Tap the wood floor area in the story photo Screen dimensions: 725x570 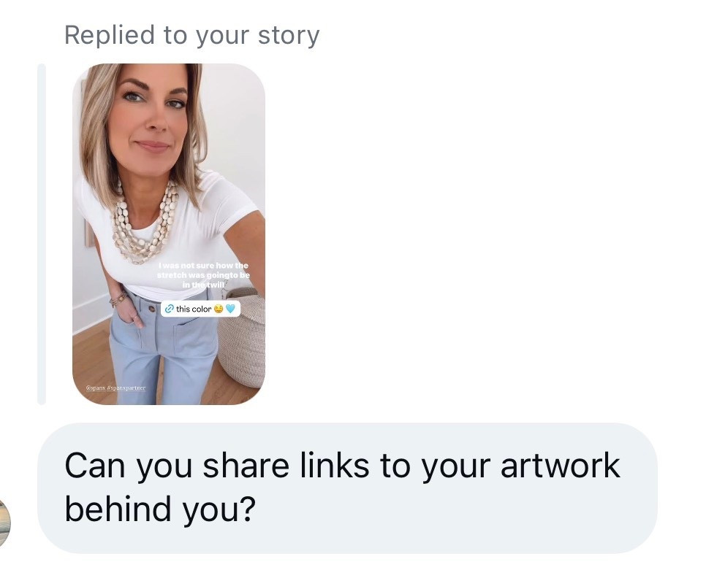point(88,358)
